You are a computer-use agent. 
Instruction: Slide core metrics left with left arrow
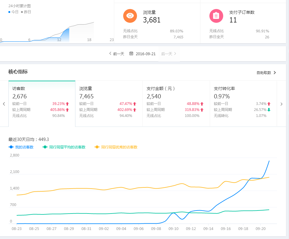[4, 104]
